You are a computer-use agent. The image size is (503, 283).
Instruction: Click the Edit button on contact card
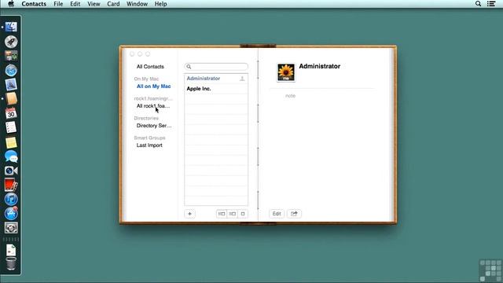(277, 214)
